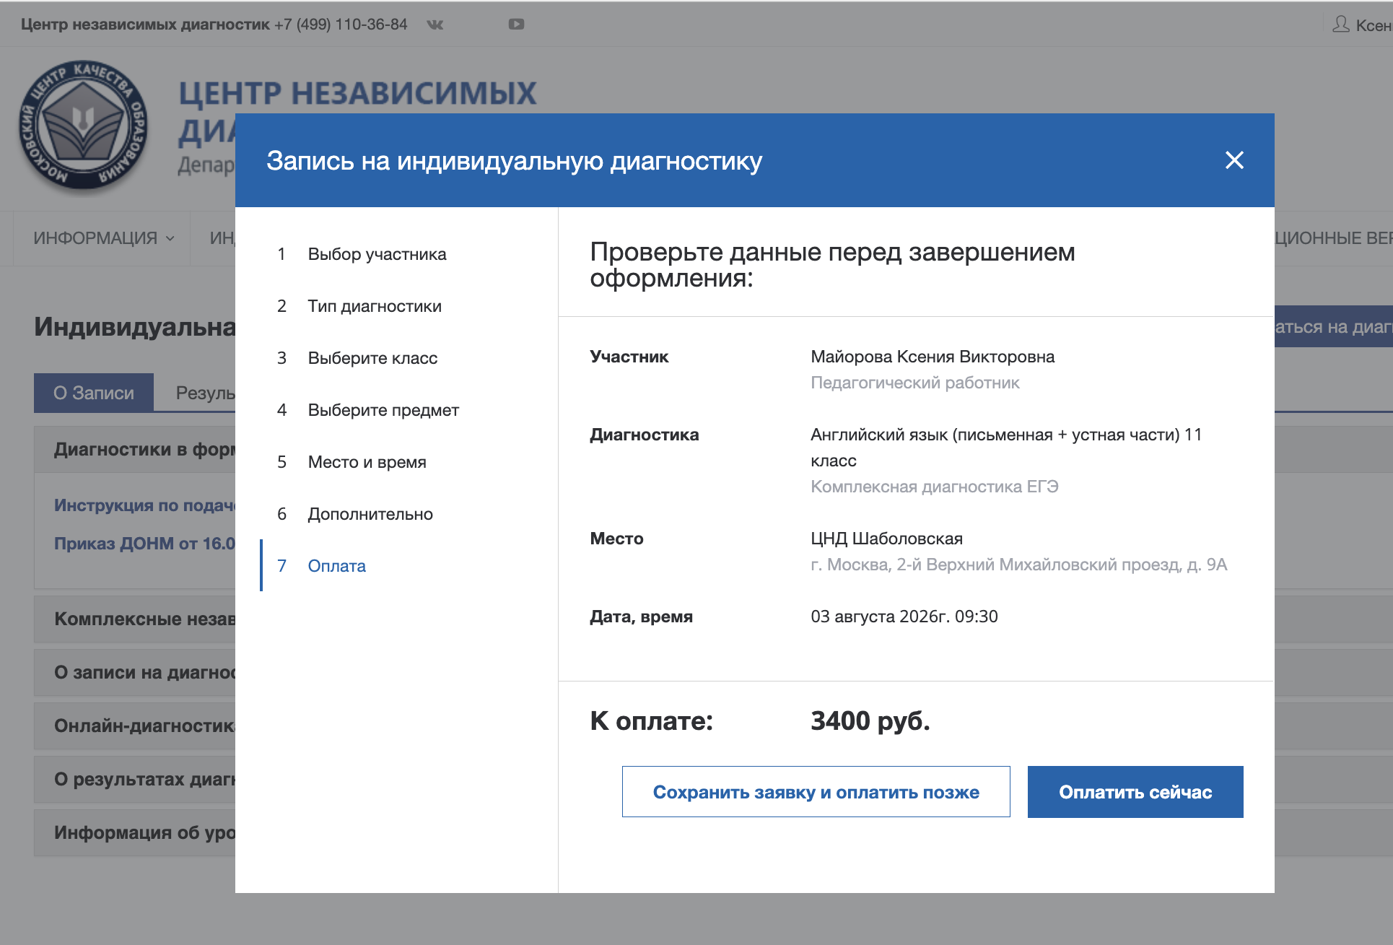The image size is (1393, 945).
Task: Click the user profile icon
Action: click(1341, 25)
